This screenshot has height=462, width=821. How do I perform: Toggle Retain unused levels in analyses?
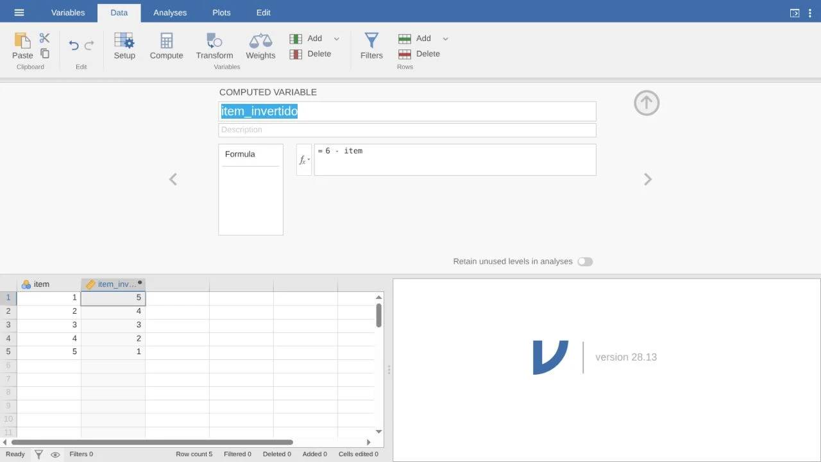585,262
